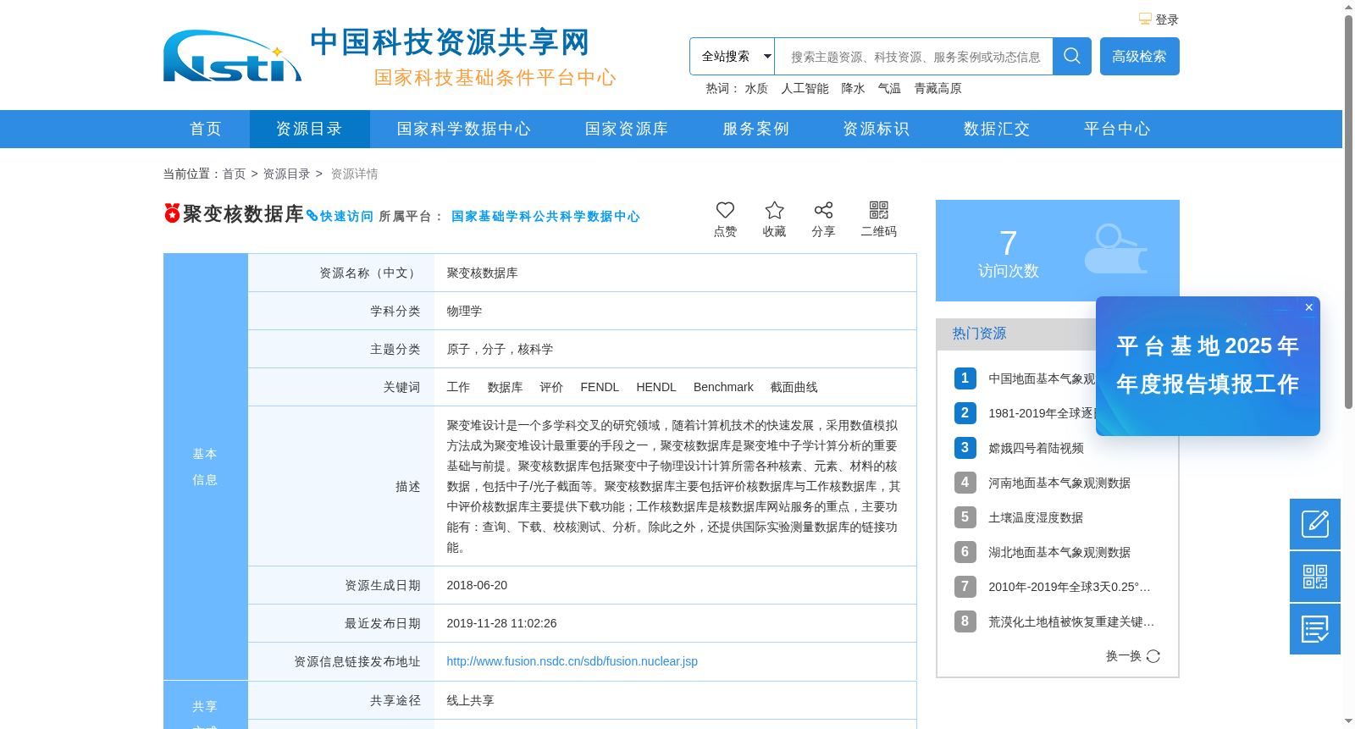Click the NSTI site logo

click(x=232, y=57)
